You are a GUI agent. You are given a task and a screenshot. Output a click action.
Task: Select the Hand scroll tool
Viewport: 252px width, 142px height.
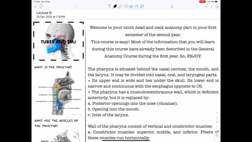coord(137,6)
